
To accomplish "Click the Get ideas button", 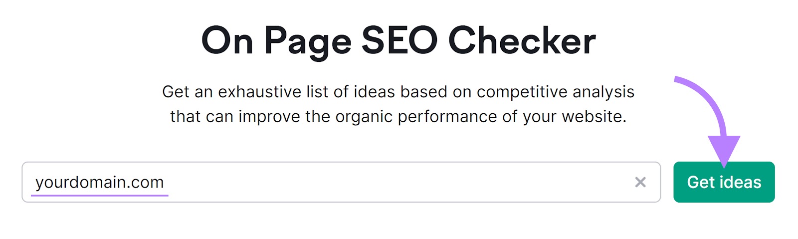I will [x=724, y=182].
